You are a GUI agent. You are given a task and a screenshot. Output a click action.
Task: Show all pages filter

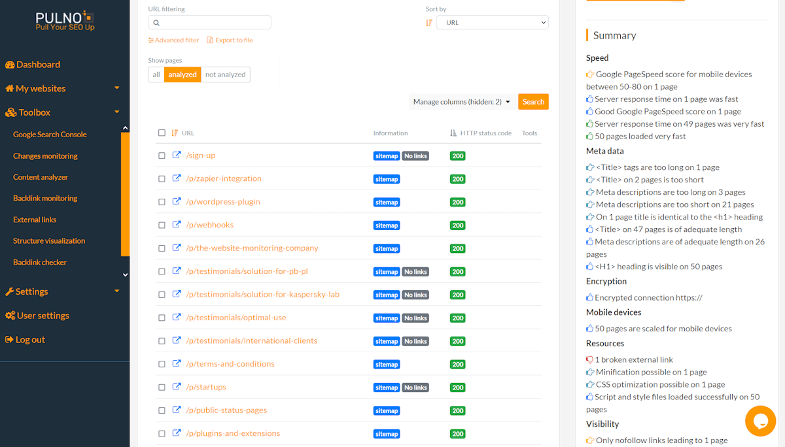point(156,74)
